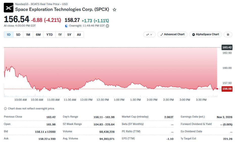Click the Previous Close value 163.42

(51, 117)
